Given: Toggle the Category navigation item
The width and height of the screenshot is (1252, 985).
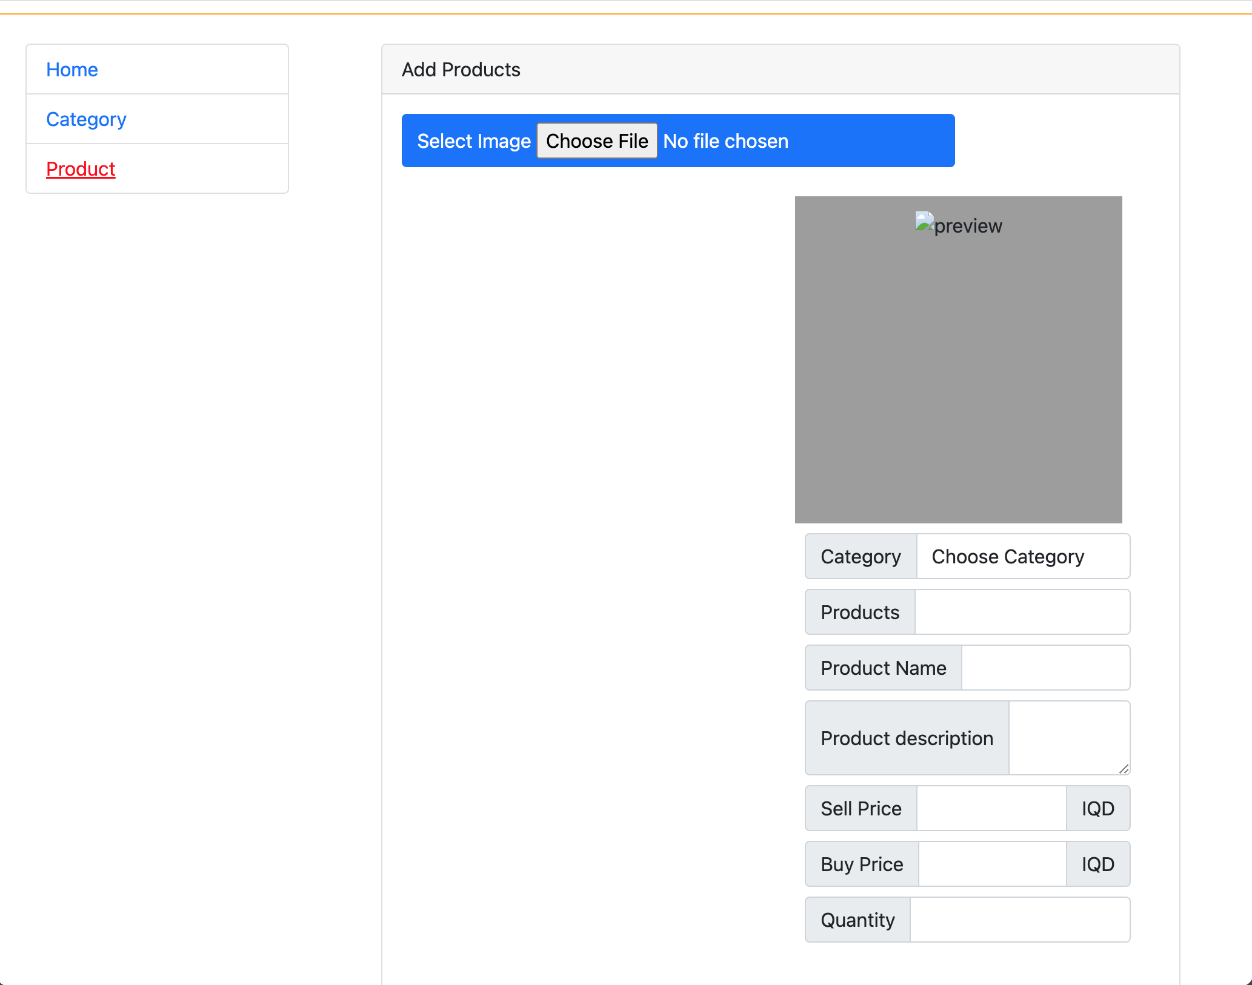Looking at the screenshot, I should coord(87,118).
